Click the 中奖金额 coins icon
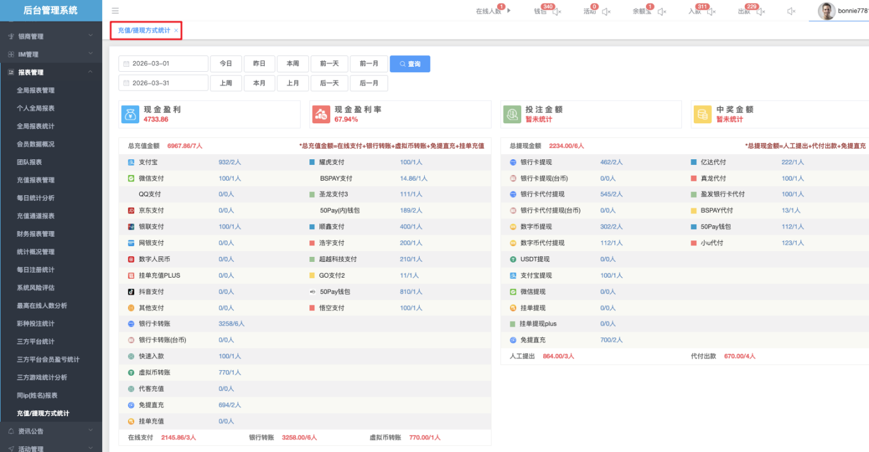Image resolution: width=869 pixels, height=452 pixels. click(703, 114)
